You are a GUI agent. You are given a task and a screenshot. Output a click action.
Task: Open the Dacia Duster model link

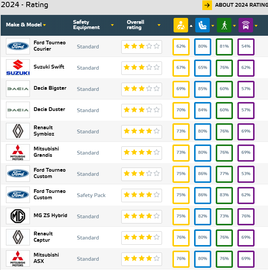49,109
